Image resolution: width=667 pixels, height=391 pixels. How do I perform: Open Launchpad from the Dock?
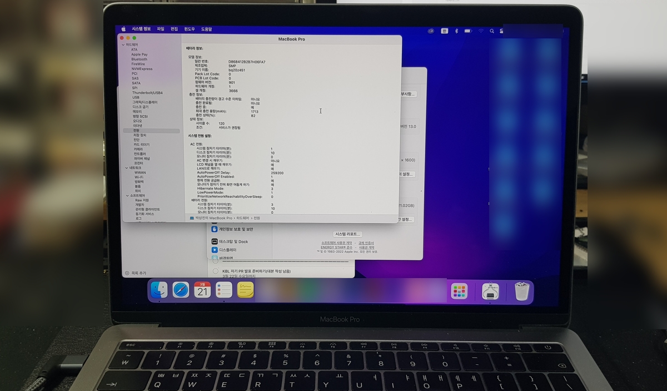pos(459,291)
